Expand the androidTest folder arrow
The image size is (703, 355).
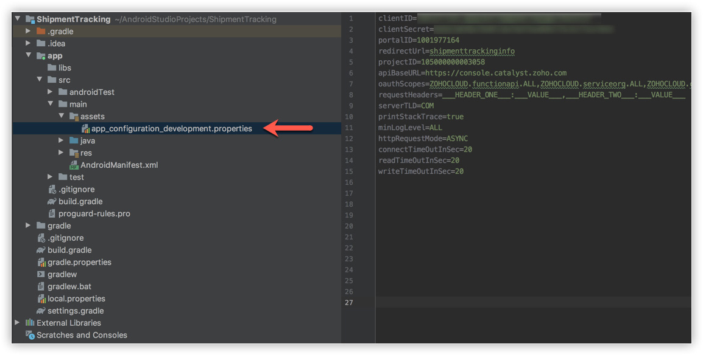click(50, 92)
